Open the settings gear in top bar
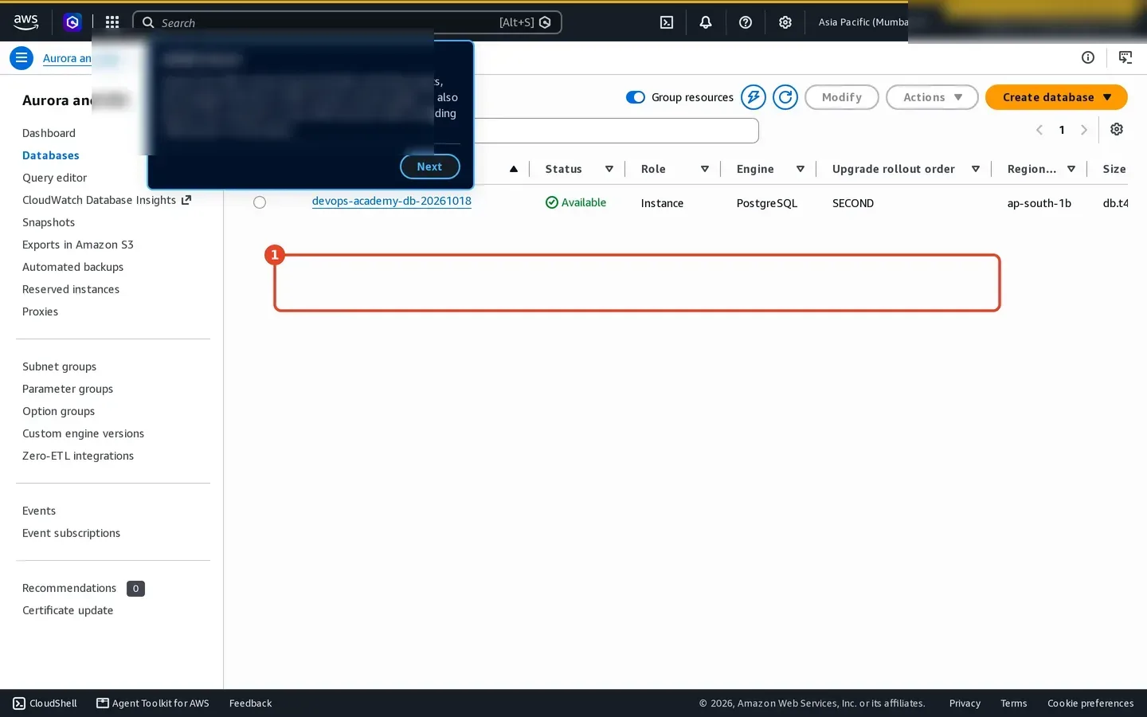The height and width of the screenshot is (717, 1147). coord(785,22)
